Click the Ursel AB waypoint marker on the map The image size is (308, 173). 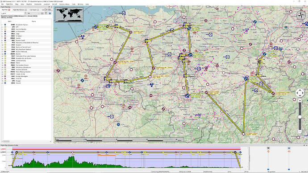131,32
